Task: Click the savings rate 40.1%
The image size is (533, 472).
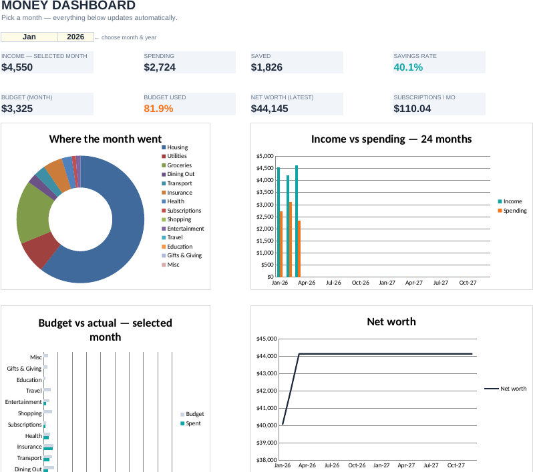Action: click(408, 67)
